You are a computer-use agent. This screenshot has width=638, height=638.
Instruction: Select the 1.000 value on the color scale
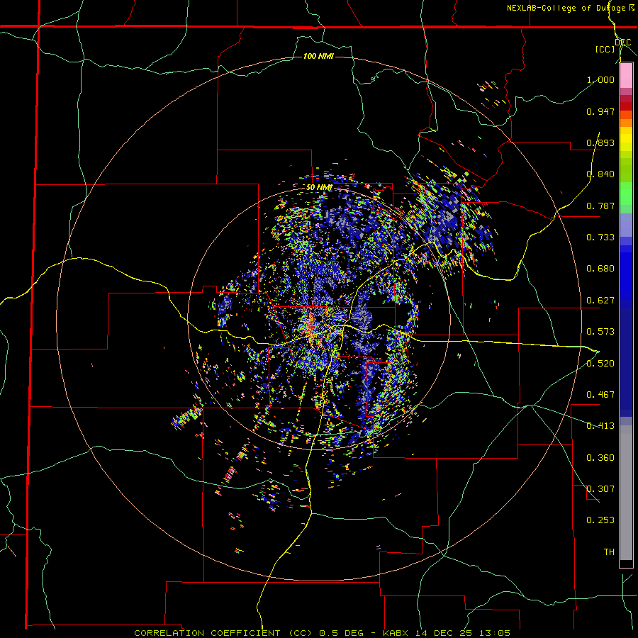[600, 79]
